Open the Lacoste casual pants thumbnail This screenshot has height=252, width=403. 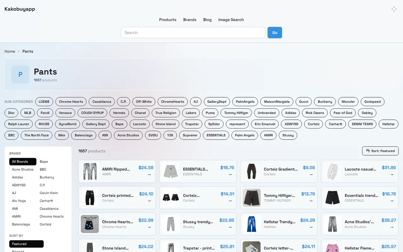pyautogui.click(x=332, y=171)
